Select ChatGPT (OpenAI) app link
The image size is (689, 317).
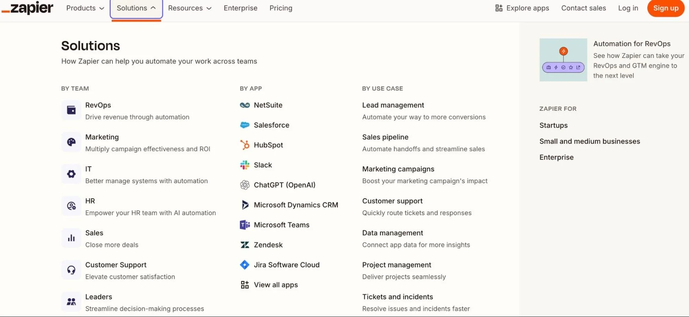click(284, 185)
